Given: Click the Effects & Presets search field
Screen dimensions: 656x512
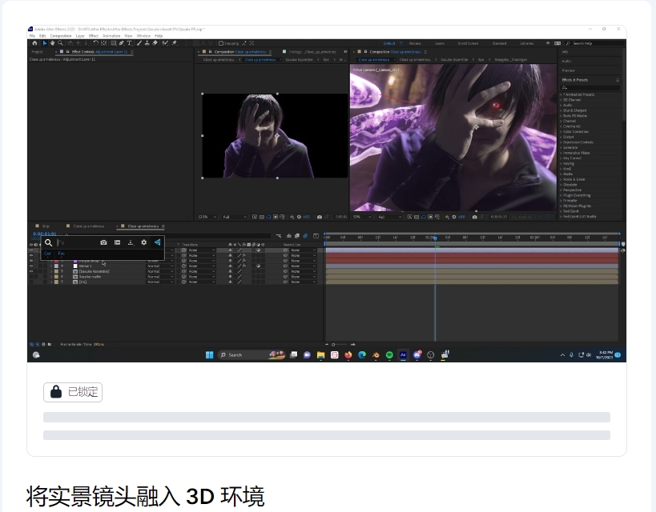Looking at the screenshot, I should (x=590, y=88).
